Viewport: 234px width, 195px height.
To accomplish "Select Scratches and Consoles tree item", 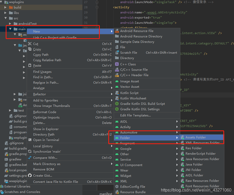I will coord(22,192).
